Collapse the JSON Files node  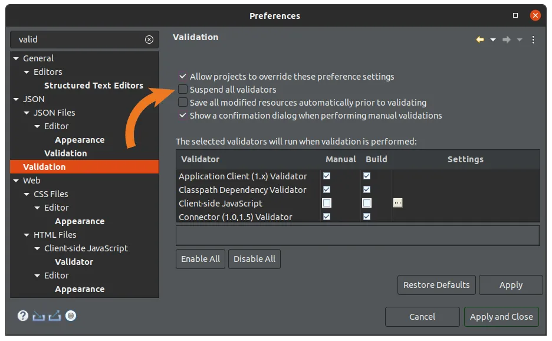tap(27, 113)
